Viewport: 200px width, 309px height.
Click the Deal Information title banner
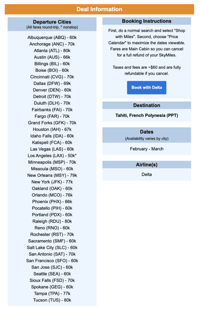click(100, 9)
